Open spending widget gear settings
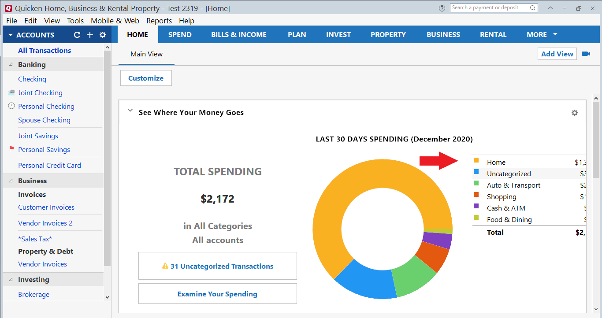 (575, 113)
